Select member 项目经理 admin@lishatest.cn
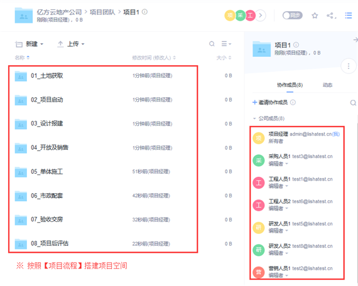Screen dimensions: 358x286 297,137
